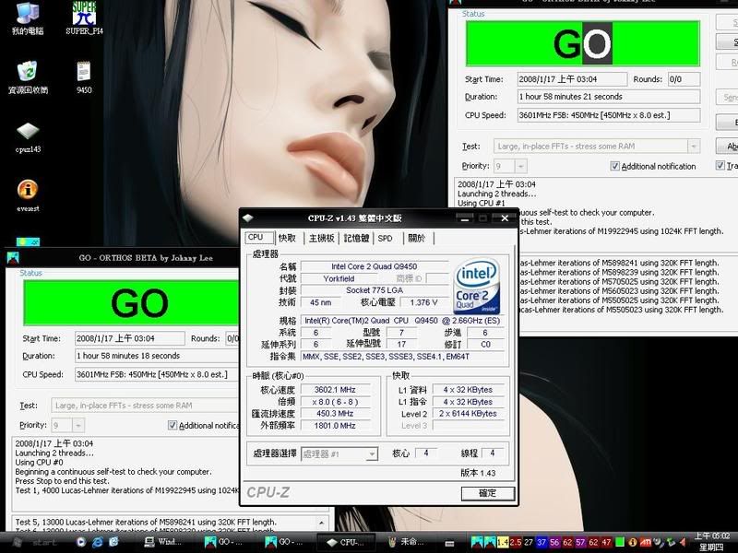The height and width of the screenshot is (553, 738).
Task: Click the Intel Core 2 Quad logo
Action: (476, 286)
